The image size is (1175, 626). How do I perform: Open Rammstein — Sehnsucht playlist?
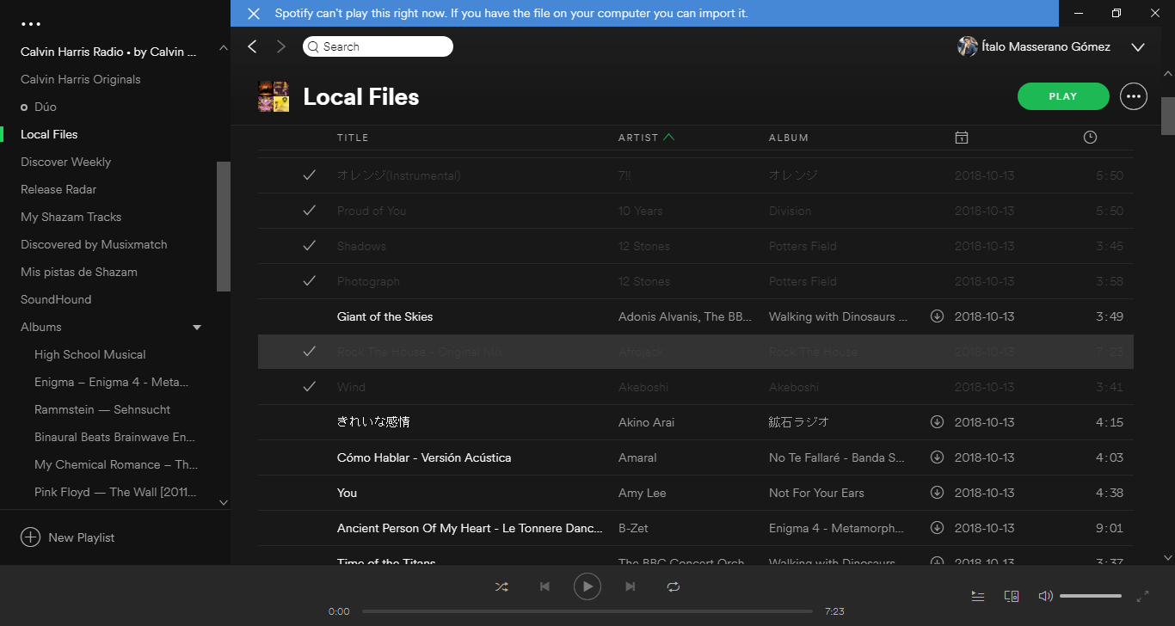tap(102, 409)
